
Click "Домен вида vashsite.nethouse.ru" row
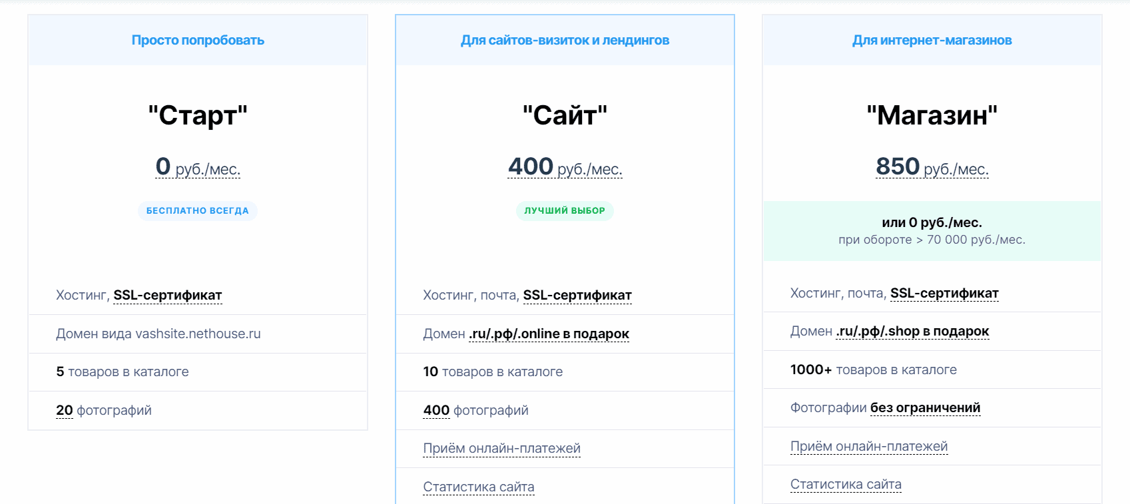(x=198, y=334)
